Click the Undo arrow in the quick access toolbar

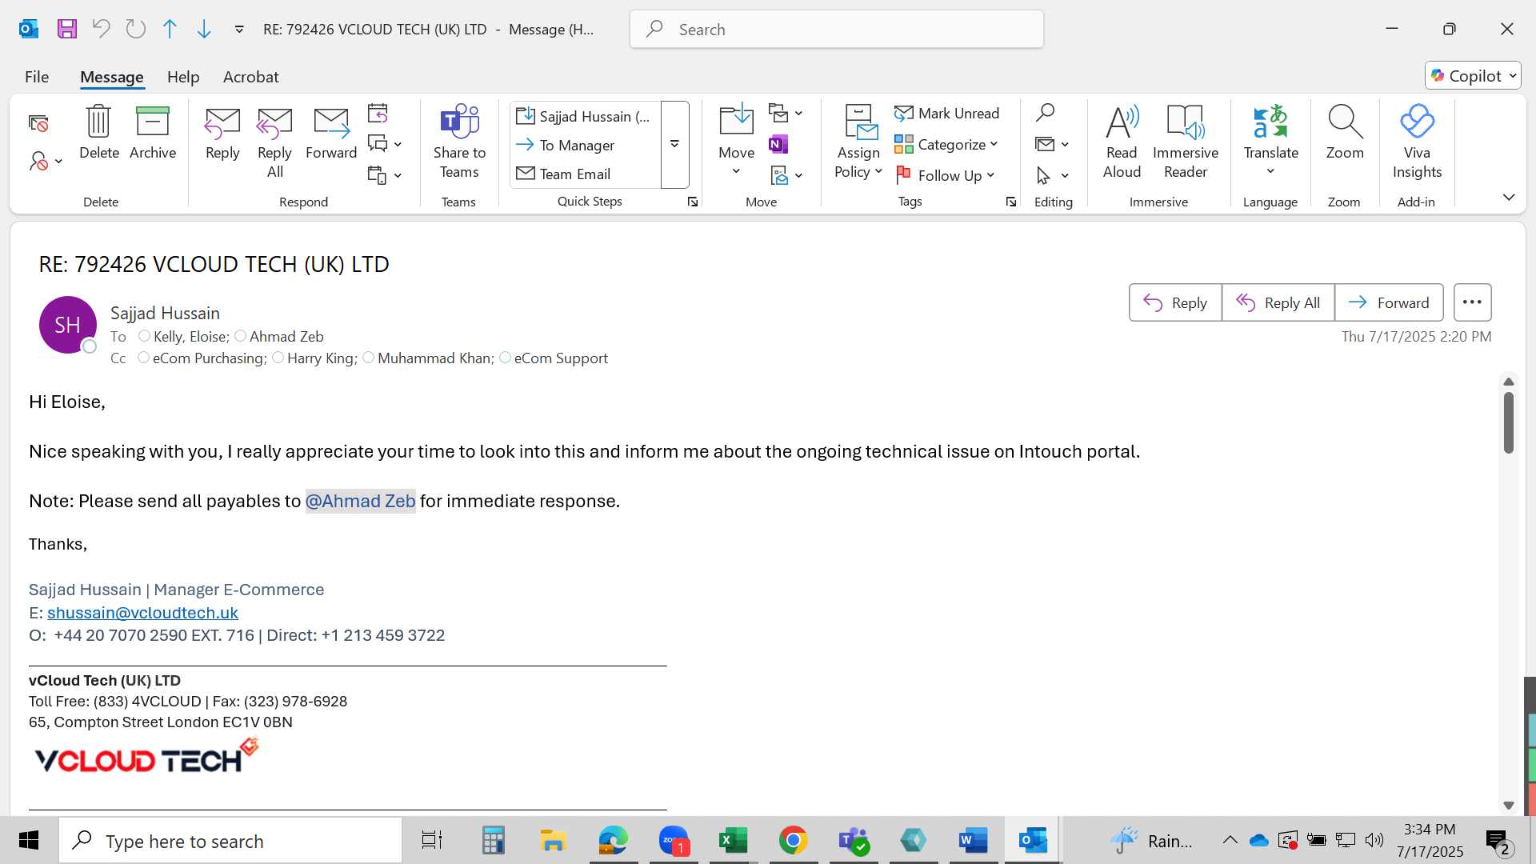tap(102, 30)
